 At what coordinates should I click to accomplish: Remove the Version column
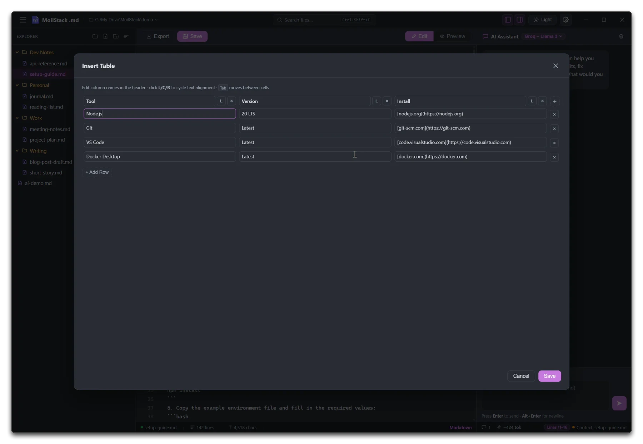[387, 101]
